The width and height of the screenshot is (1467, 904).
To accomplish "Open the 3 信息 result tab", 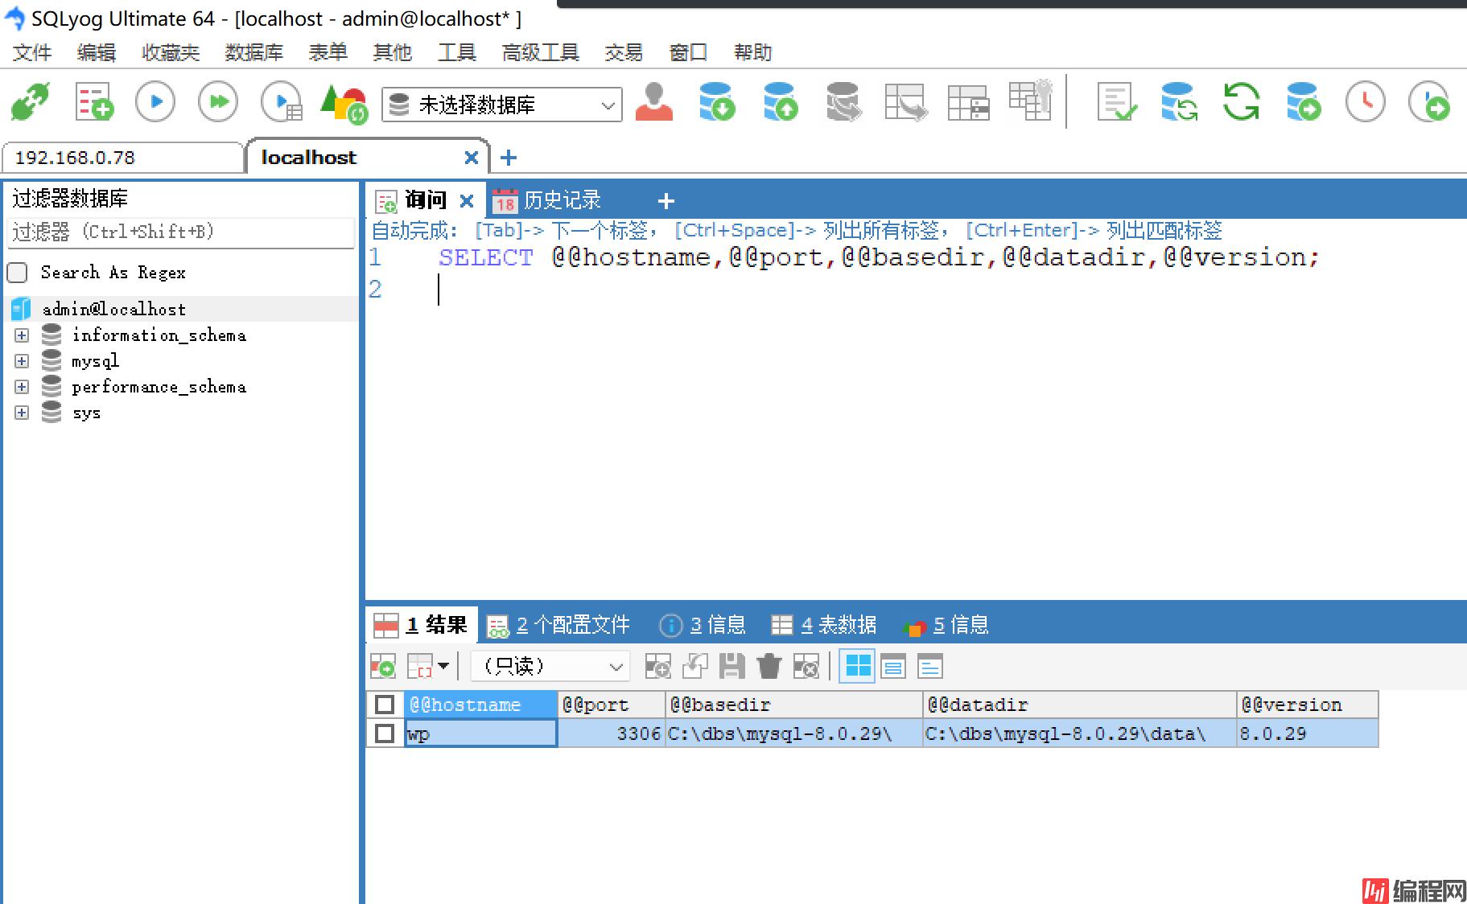I will [x=703, y=625].
